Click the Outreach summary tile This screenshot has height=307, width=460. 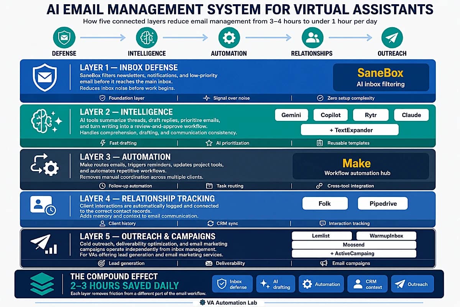coord(412,284)
